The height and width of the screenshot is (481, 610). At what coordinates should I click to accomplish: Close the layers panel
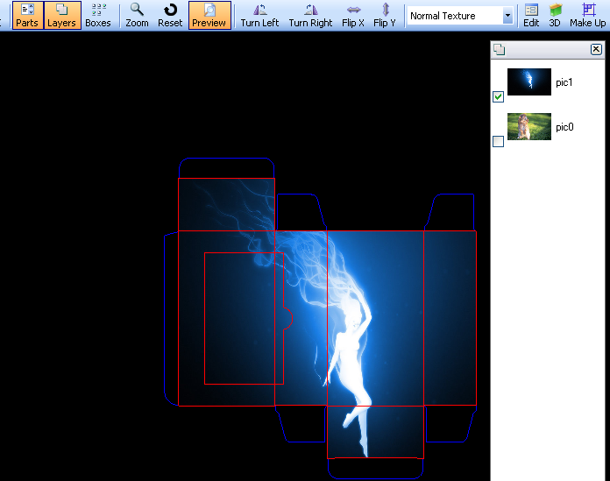(x=596, y=49)
